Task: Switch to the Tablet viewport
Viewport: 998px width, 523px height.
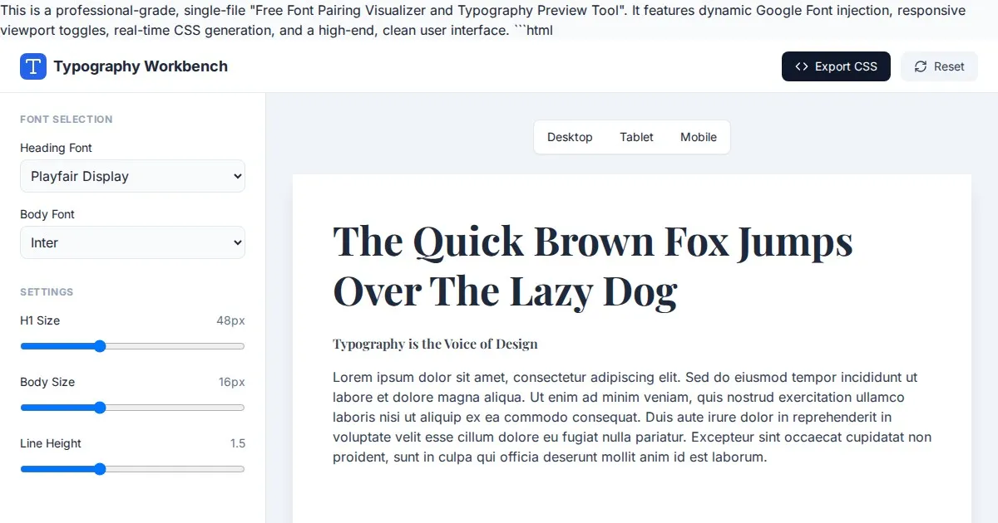Action: (x=636, y=137)
